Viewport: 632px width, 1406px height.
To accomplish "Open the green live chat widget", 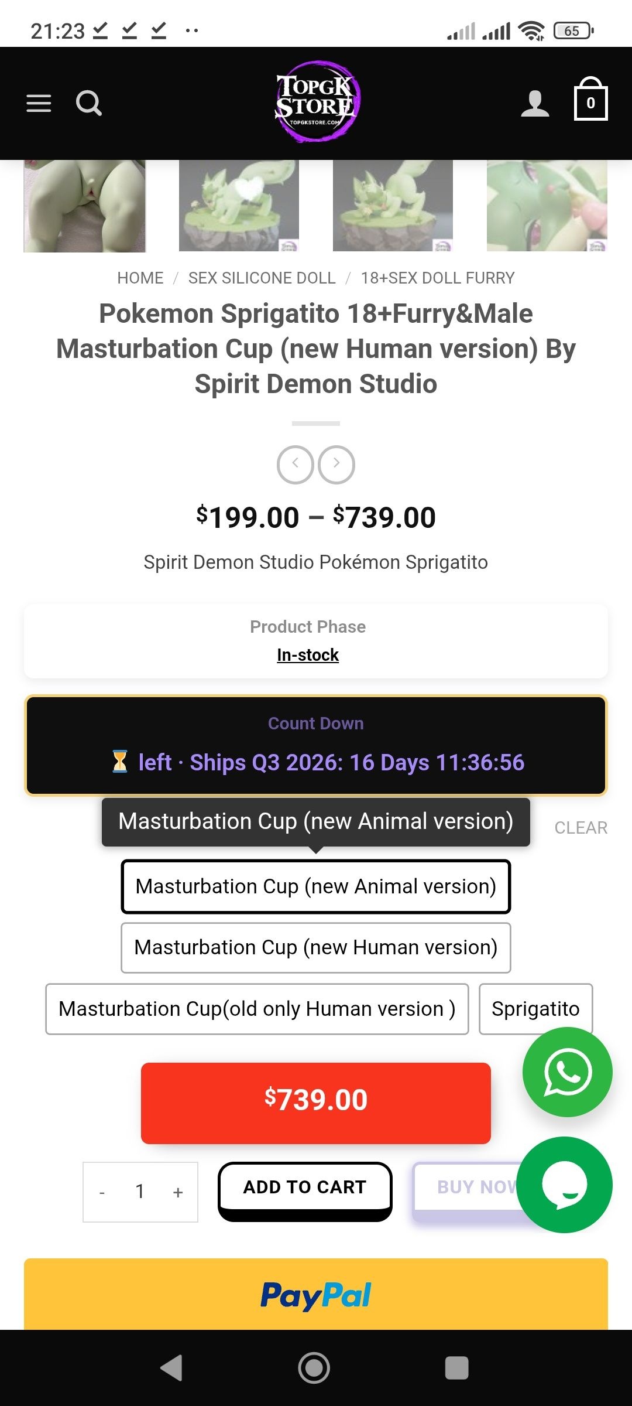I will [x=564, y=1185].
